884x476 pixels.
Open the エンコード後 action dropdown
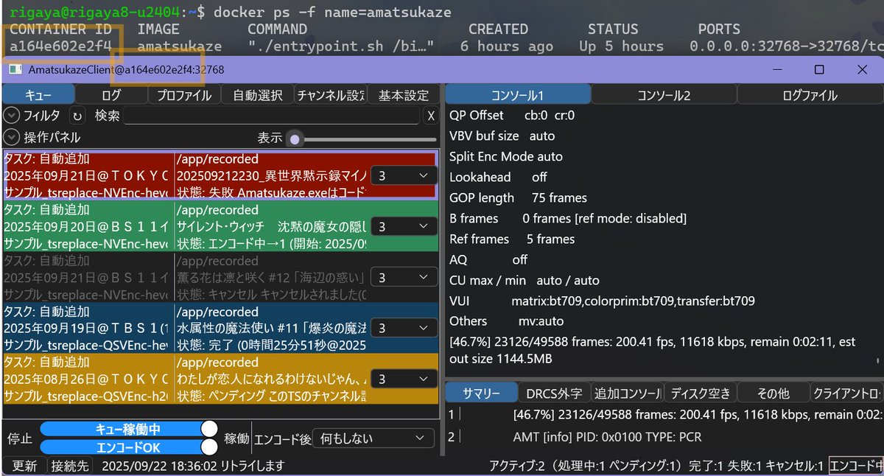(x=372, y=438)
